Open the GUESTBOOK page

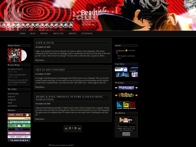[x=87, y=33]
